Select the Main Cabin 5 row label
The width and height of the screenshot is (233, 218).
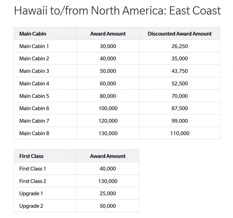click(x=34, y=96)
